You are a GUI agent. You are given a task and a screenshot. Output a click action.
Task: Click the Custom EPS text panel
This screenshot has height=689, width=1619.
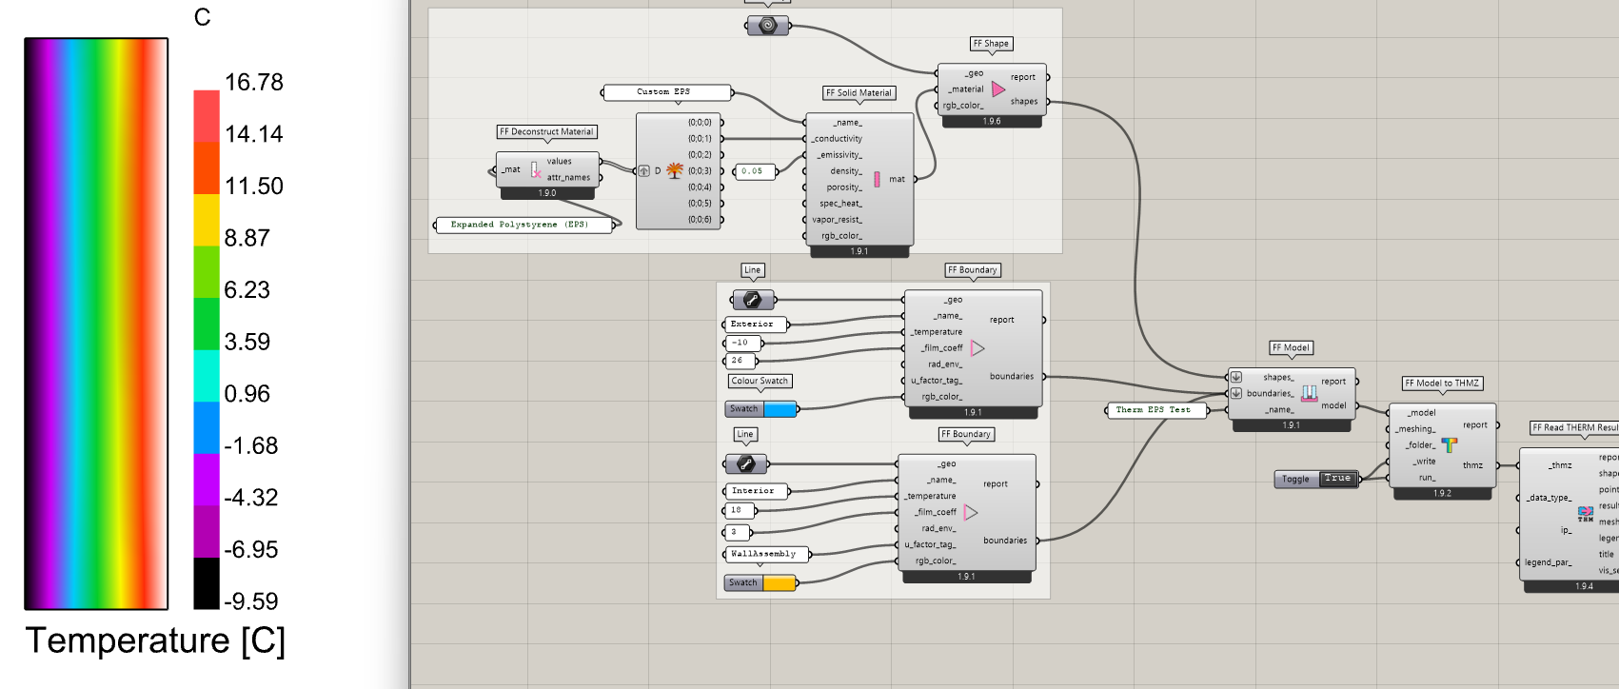click(666, 92)
